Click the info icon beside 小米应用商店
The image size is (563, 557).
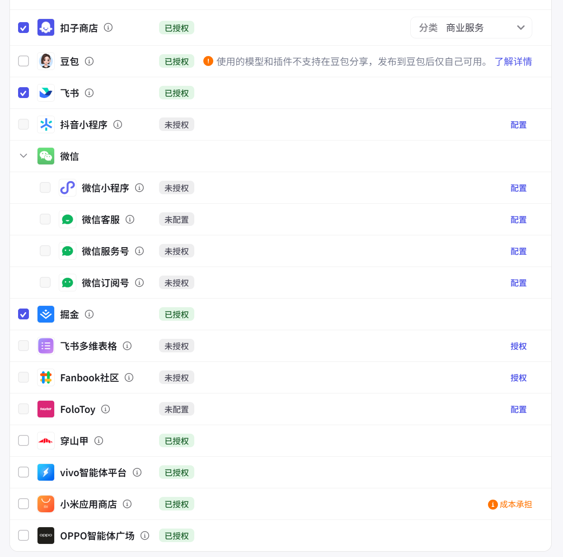(127, 504)
